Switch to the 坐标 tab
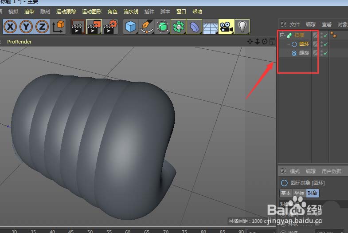This screenshot has width=348, height=233. [299, 194]
